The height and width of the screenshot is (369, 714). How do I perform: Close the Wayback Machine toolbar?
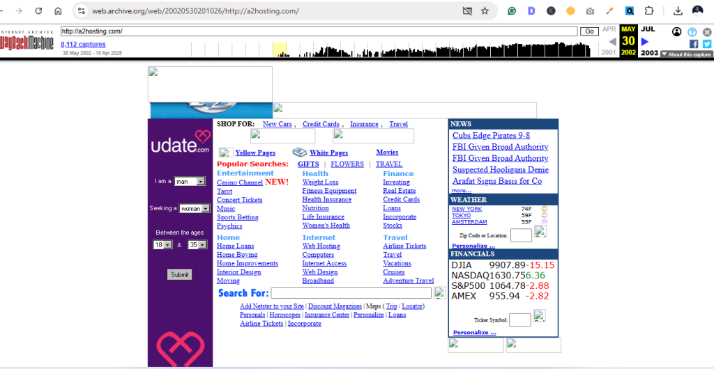click(707, 32)
